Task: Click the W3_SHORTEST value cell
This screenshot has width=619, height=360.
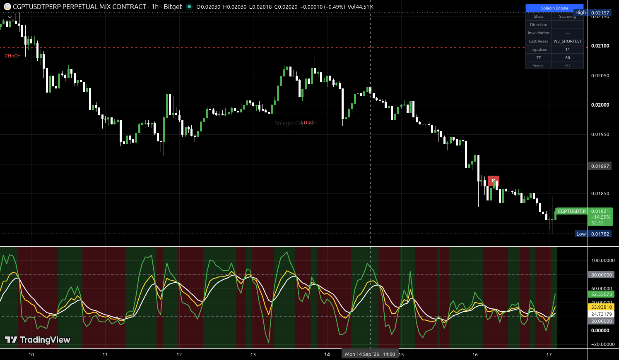Action: pos(568,41)
